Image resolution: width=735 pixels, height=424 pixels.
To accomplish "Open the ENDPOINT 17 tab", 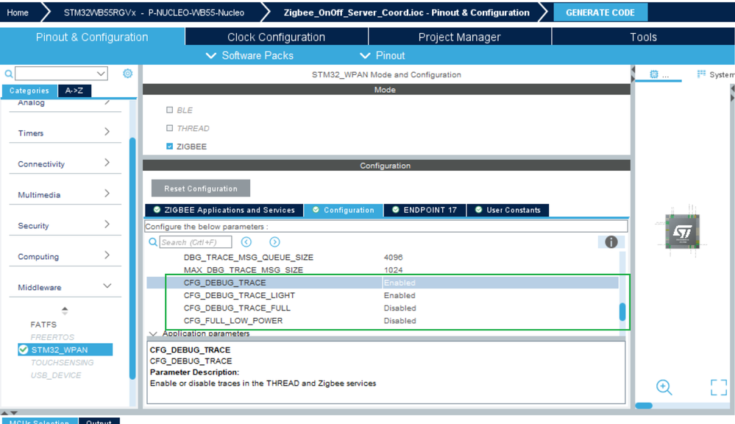I will pyautogui.click(x=425, y=210).
